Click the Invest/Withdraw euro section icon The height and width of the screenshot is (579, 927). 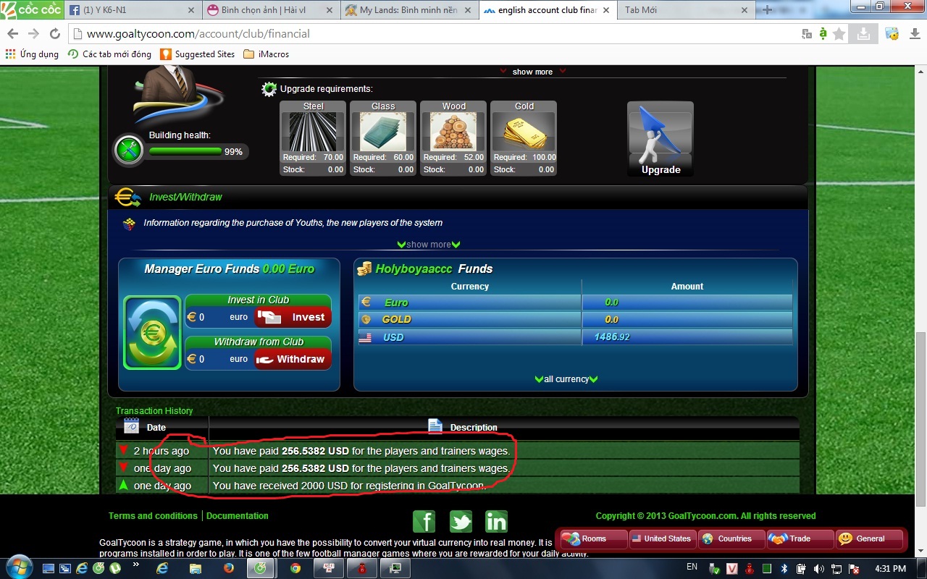(x=127, y=197)
